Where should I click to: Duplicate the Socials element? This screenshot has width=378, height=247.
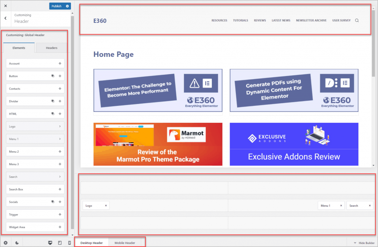click(53, 202)
